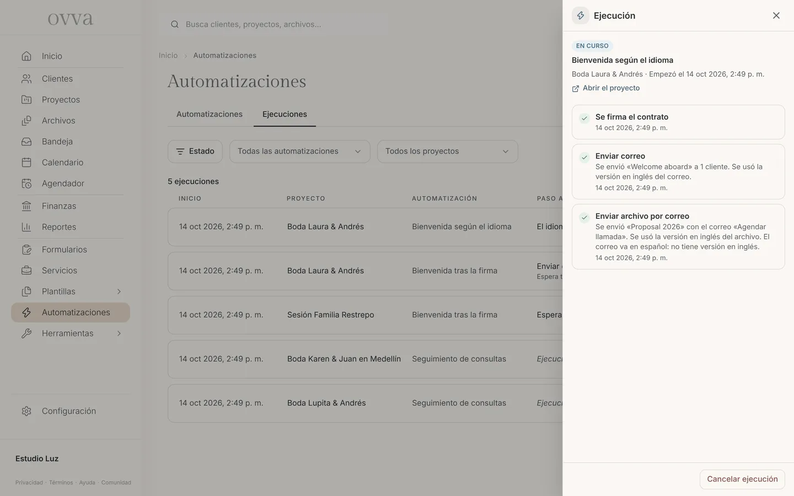Open the Términos footer link
794x496 pixels.
[61, 483]
